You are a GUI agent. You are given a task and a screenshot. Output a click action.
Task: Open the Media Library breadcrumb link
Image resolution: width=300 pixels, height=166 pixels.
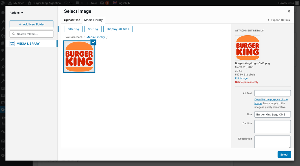pyautogui.click(x=96, y=37)
